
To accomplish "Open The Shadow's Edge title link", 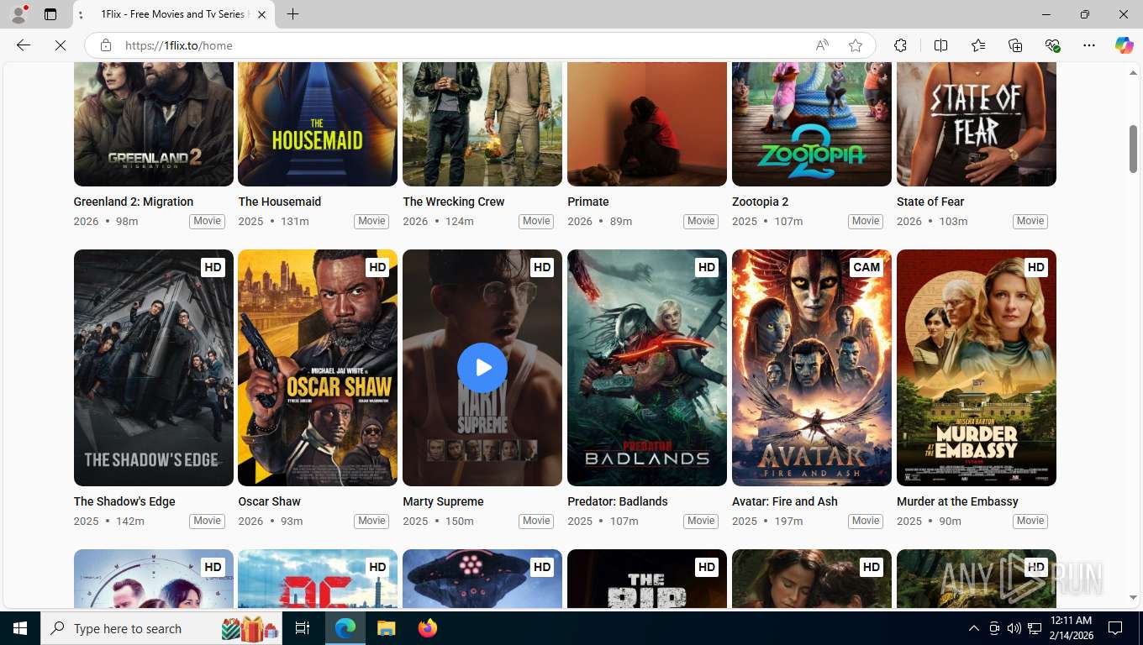I will point(124,501).
